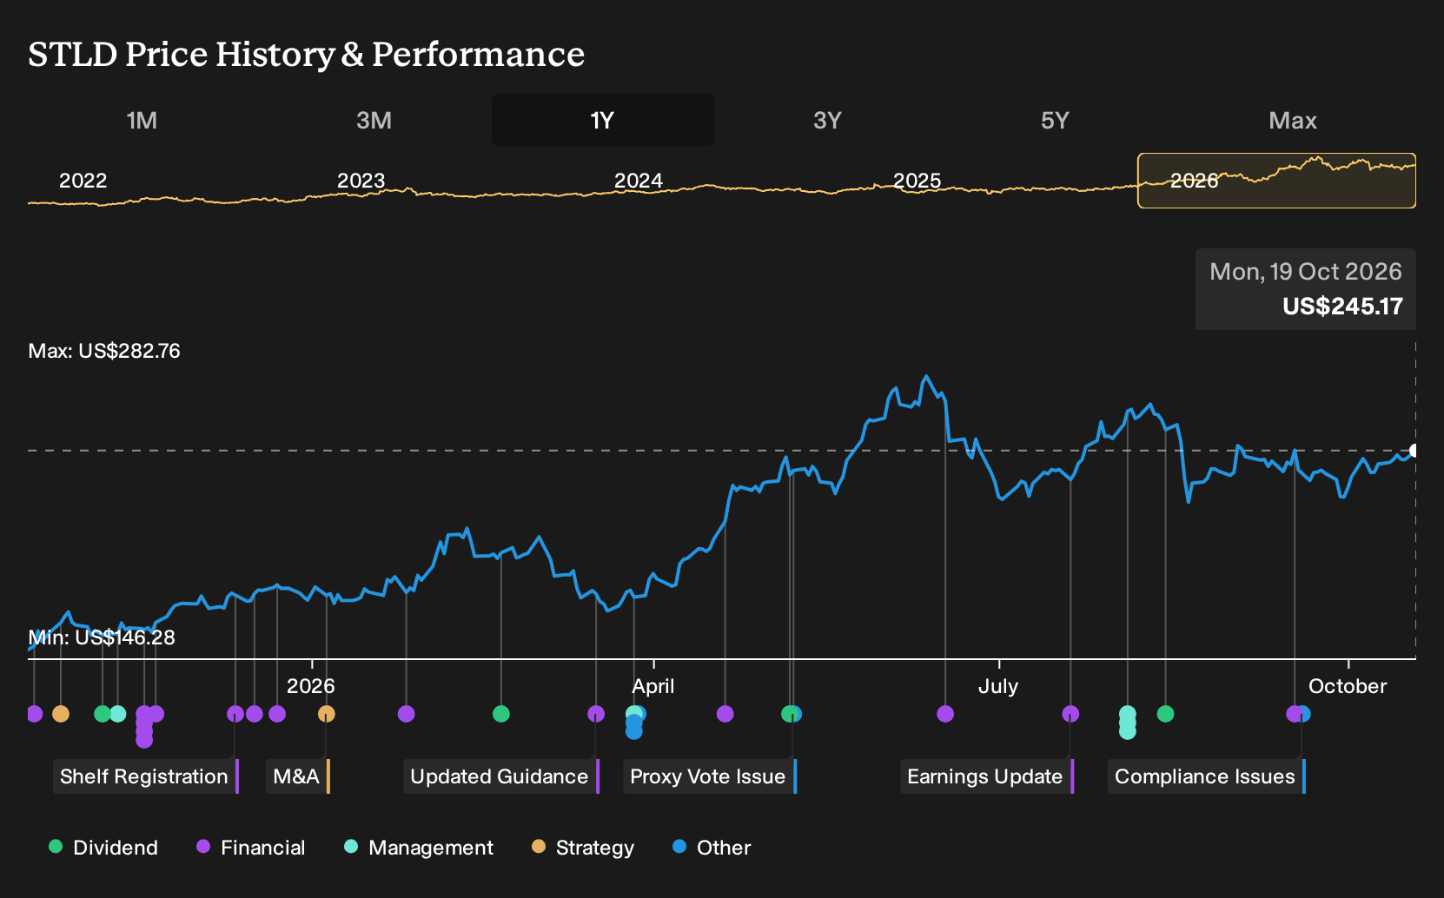Screen dimensions: 1444x898
Task: Click the US$245.17 tooltip price
Action: tap(1342, 307)
